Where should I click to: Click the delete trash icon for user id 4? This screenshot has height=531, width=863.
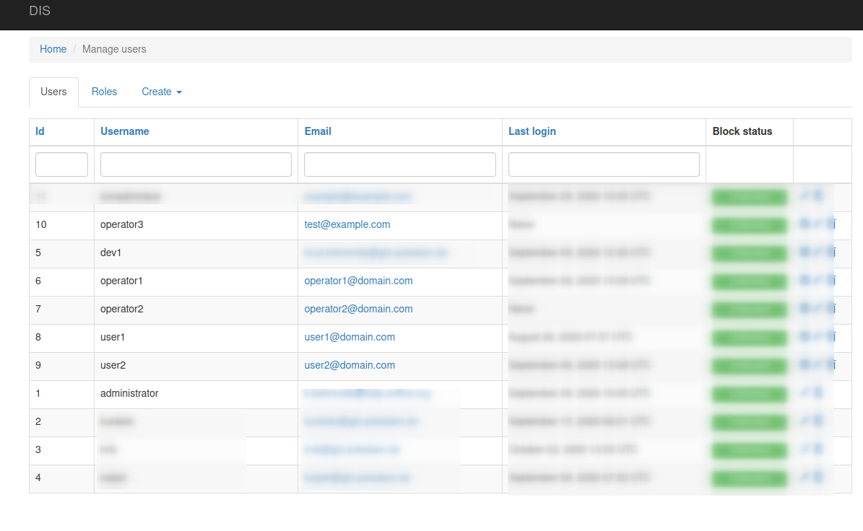click(x=818, y=478)
